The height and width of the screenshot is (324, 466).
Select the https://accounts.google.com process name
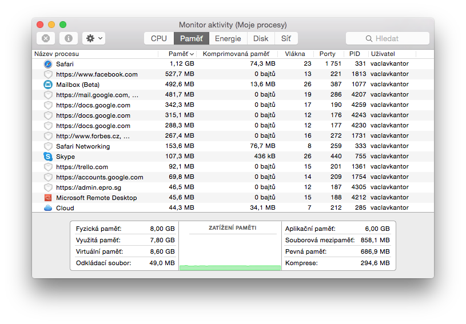point(99,177)
